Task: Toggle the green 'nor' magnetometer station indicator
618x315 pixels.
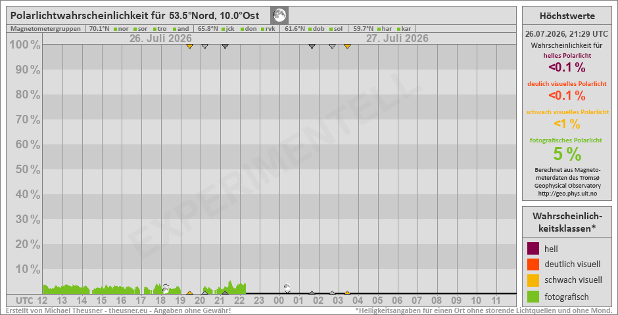Action: pyautogui.click(x=116, y=29)
